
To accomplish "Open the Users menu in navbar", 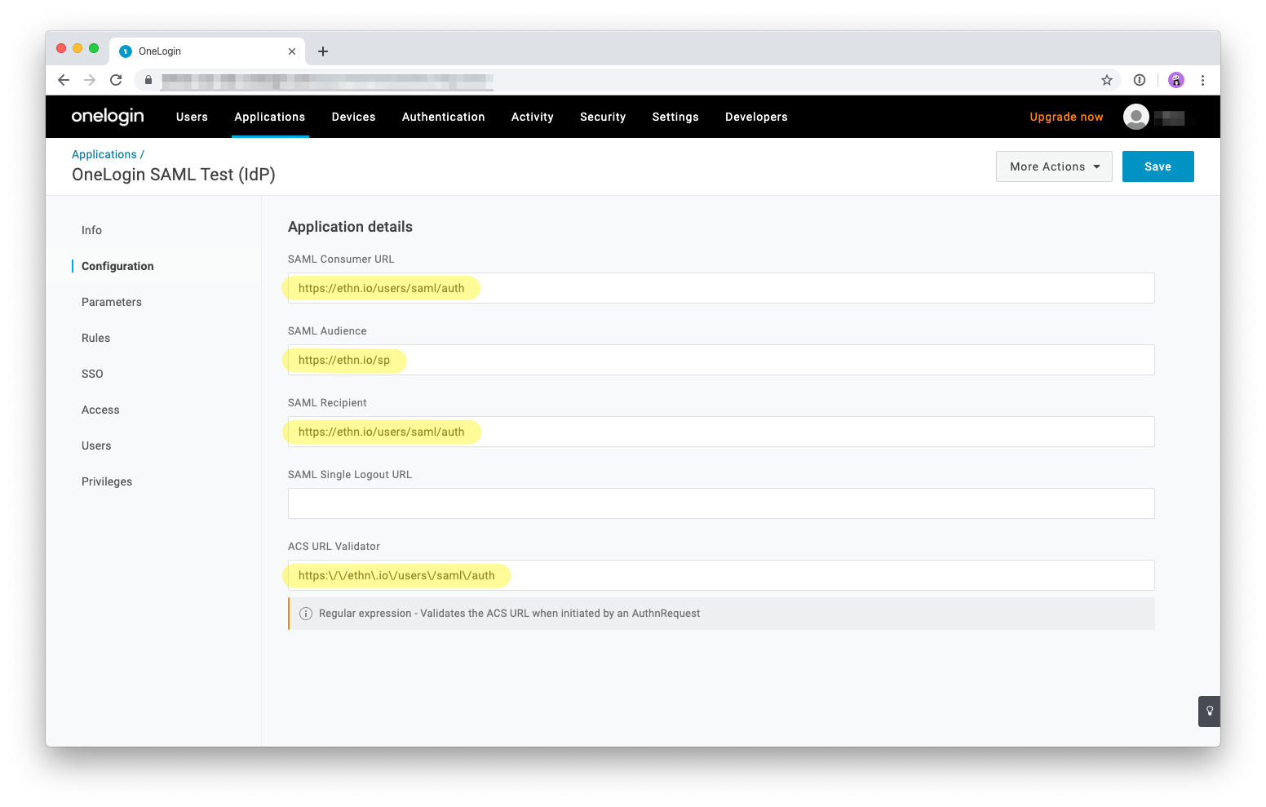I will click(x=192, y=117).
